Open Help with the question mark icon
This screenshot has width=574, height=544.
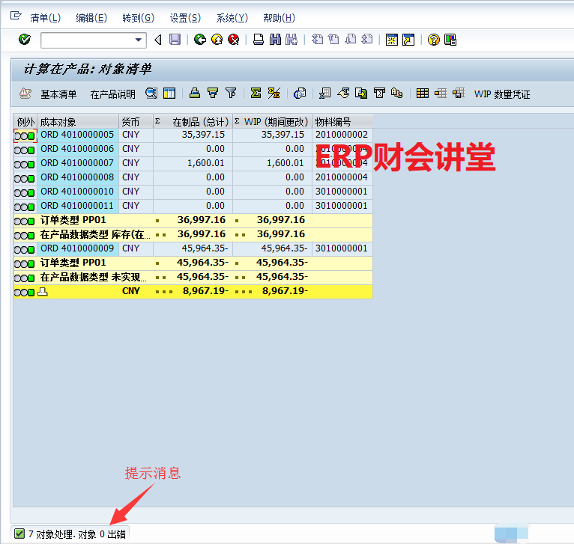[433, 40]
